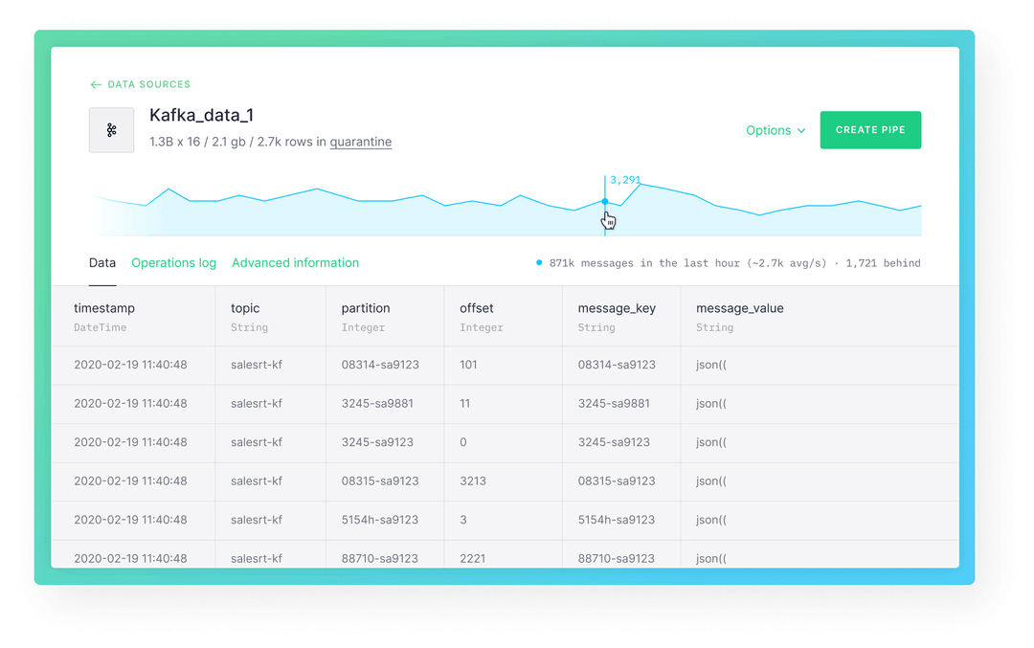Open the Options menu
Image resolution: width=1034 pixels, height=648 pixels.
click(x=769, y=130)
